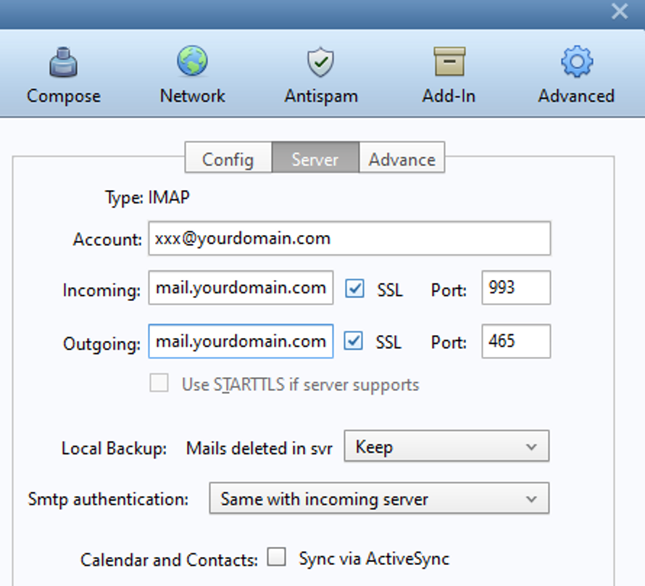
Task: Toggle SSL for the Outgoing server
Action: (354, 341)
